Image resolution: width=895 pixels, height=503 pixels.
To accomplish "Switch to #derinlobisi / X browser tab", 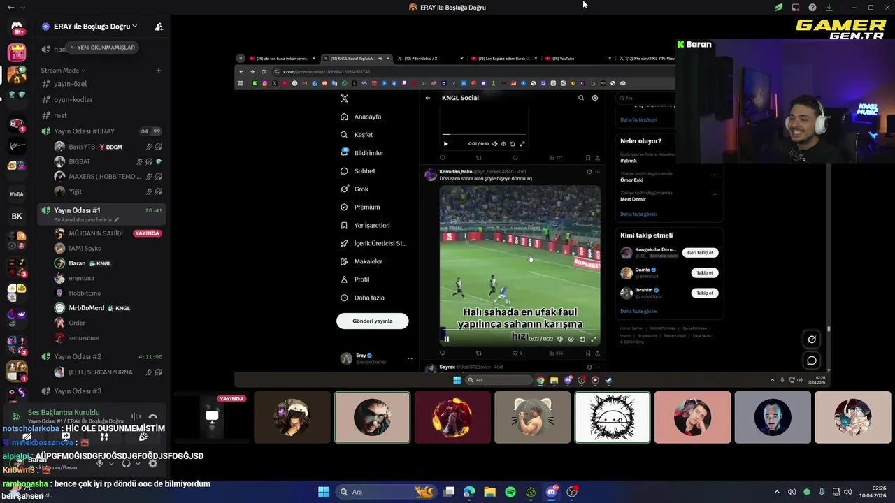I will pyautogui.click(x=431, y=59).
